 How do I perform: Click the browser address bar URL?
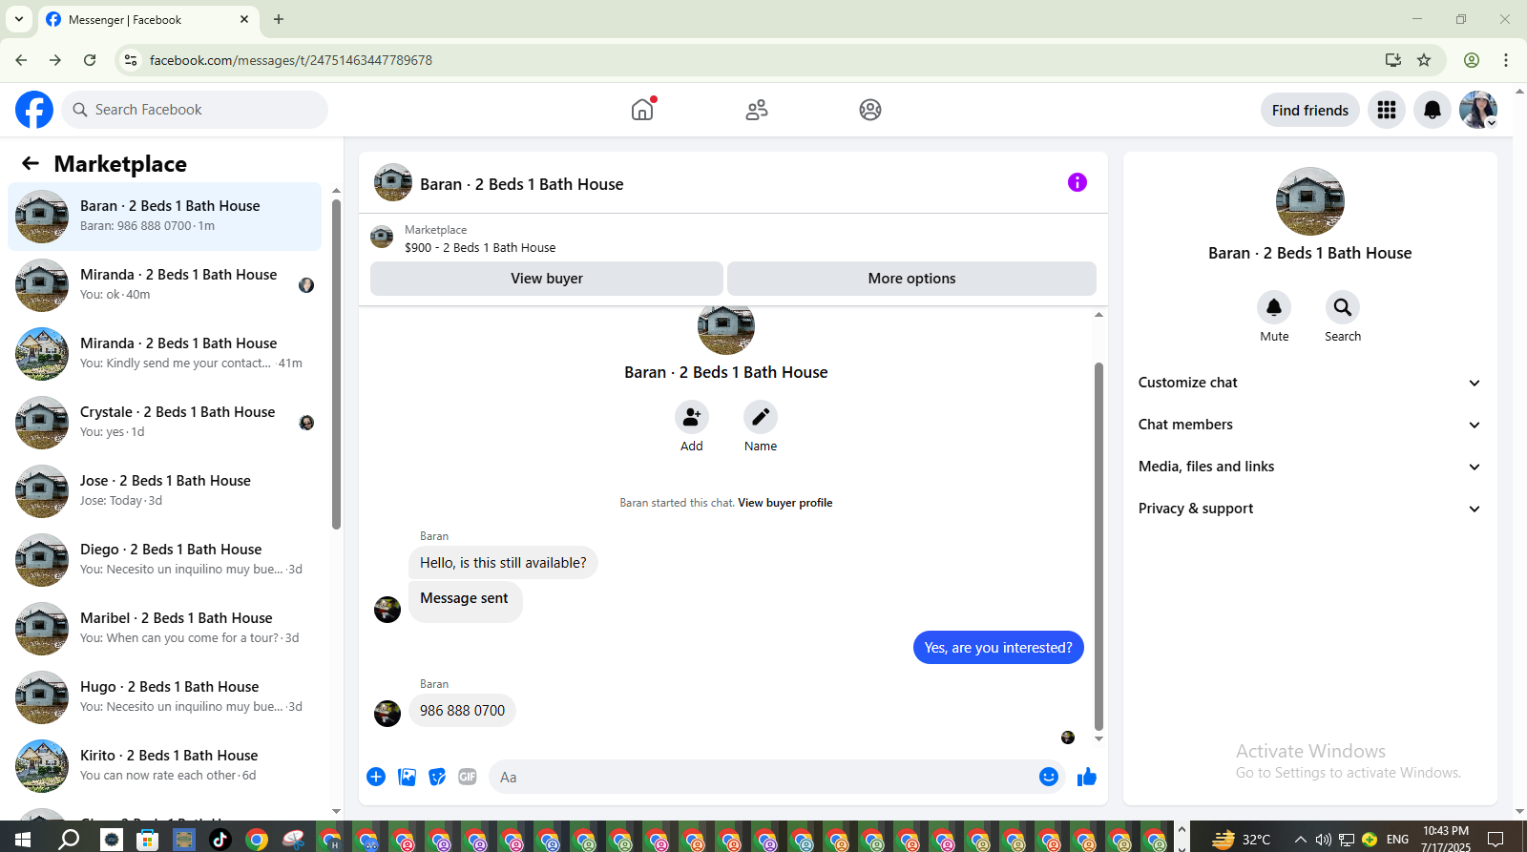click(291, 60)
